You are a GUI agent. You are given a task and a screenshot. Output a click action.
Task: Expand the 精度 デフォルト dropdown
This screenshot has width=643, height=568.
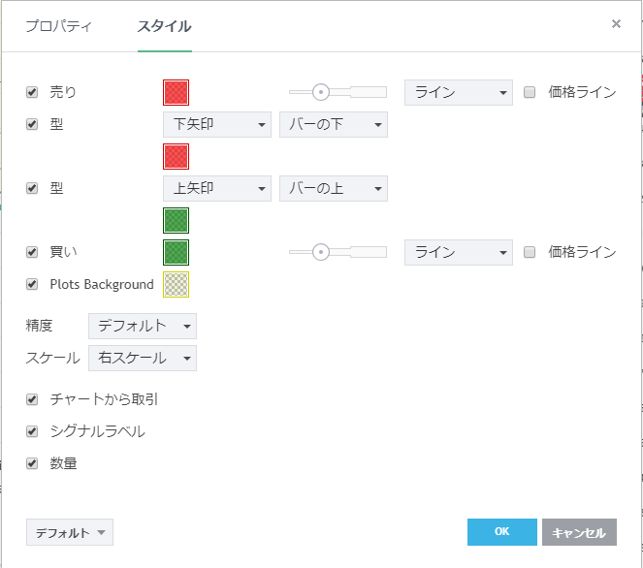tap(142, 326)
